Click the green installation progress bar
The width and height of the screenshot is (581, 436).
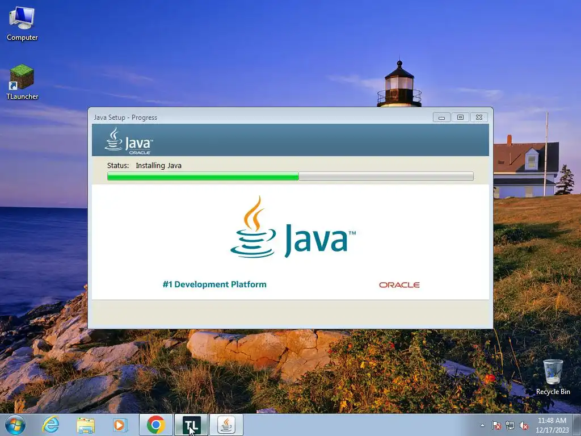point(290,176)
